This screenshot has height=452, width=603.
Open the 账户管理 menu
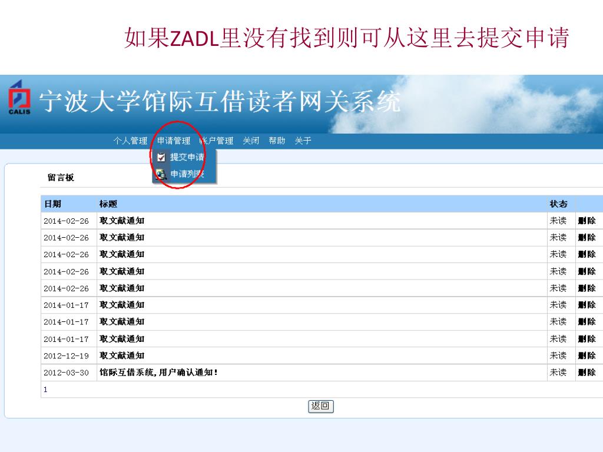(217, 141)
